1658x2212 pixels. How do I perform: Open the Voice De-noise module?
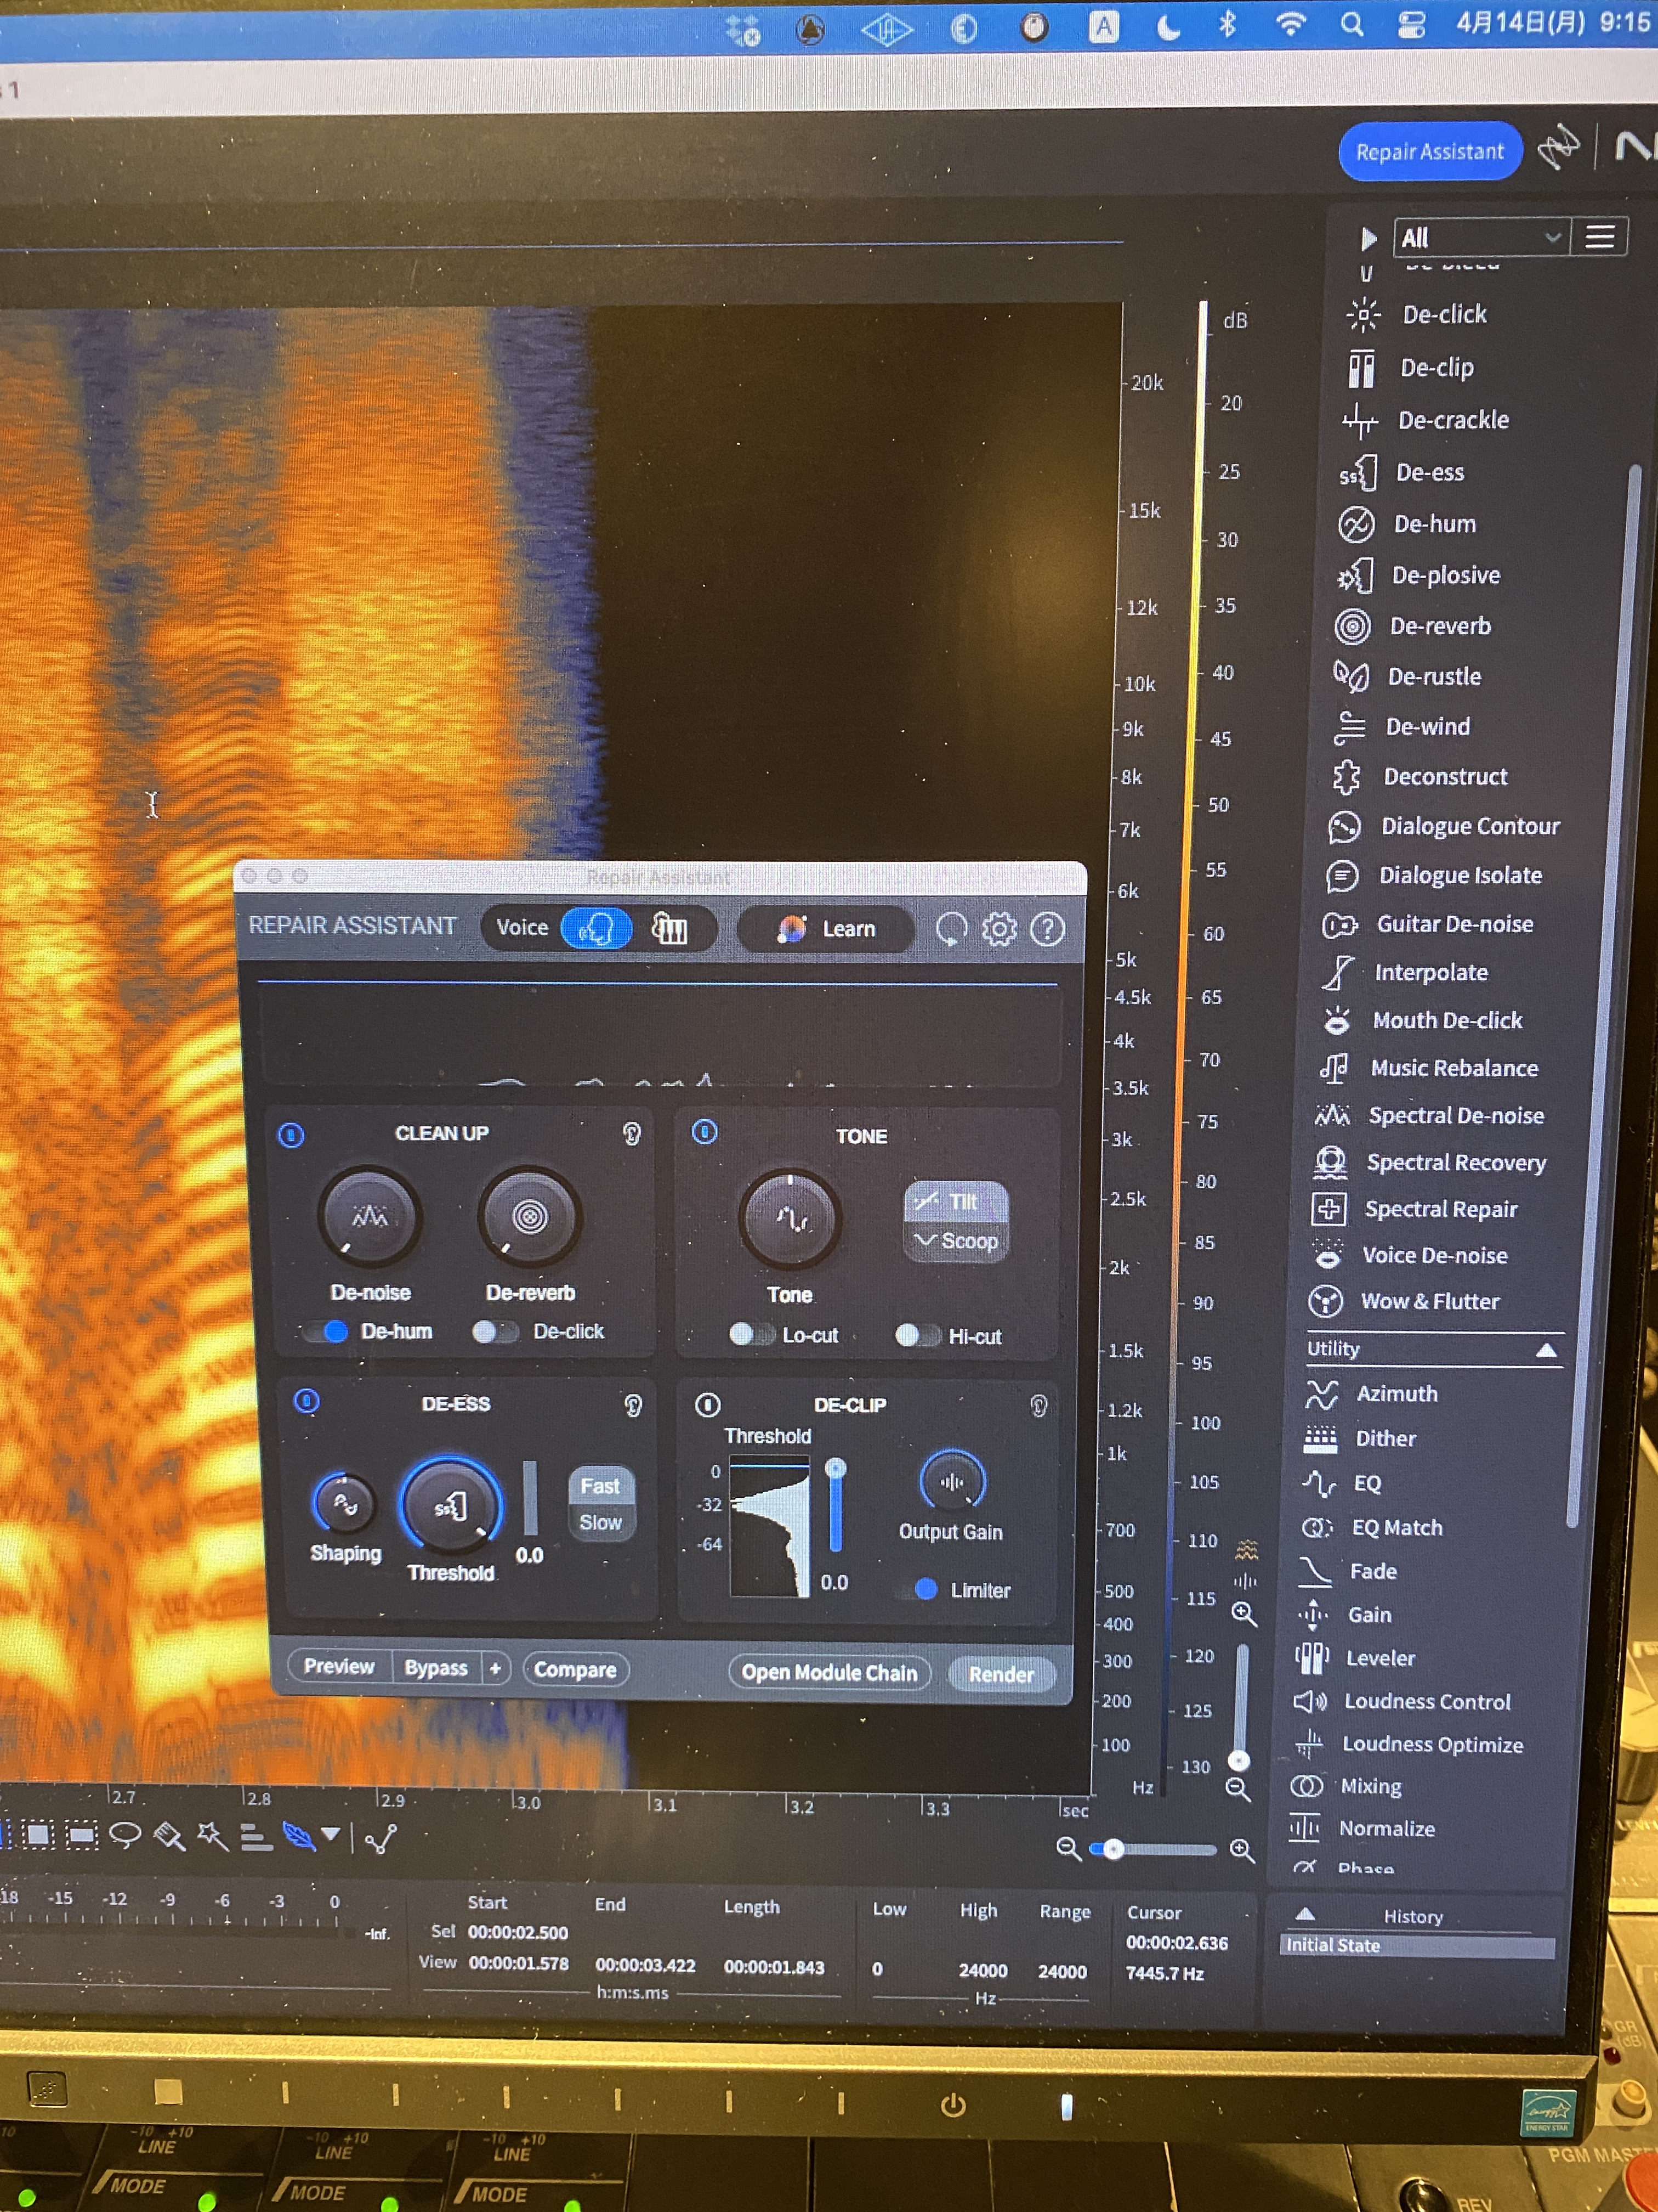click(x=1409, y=1255)
